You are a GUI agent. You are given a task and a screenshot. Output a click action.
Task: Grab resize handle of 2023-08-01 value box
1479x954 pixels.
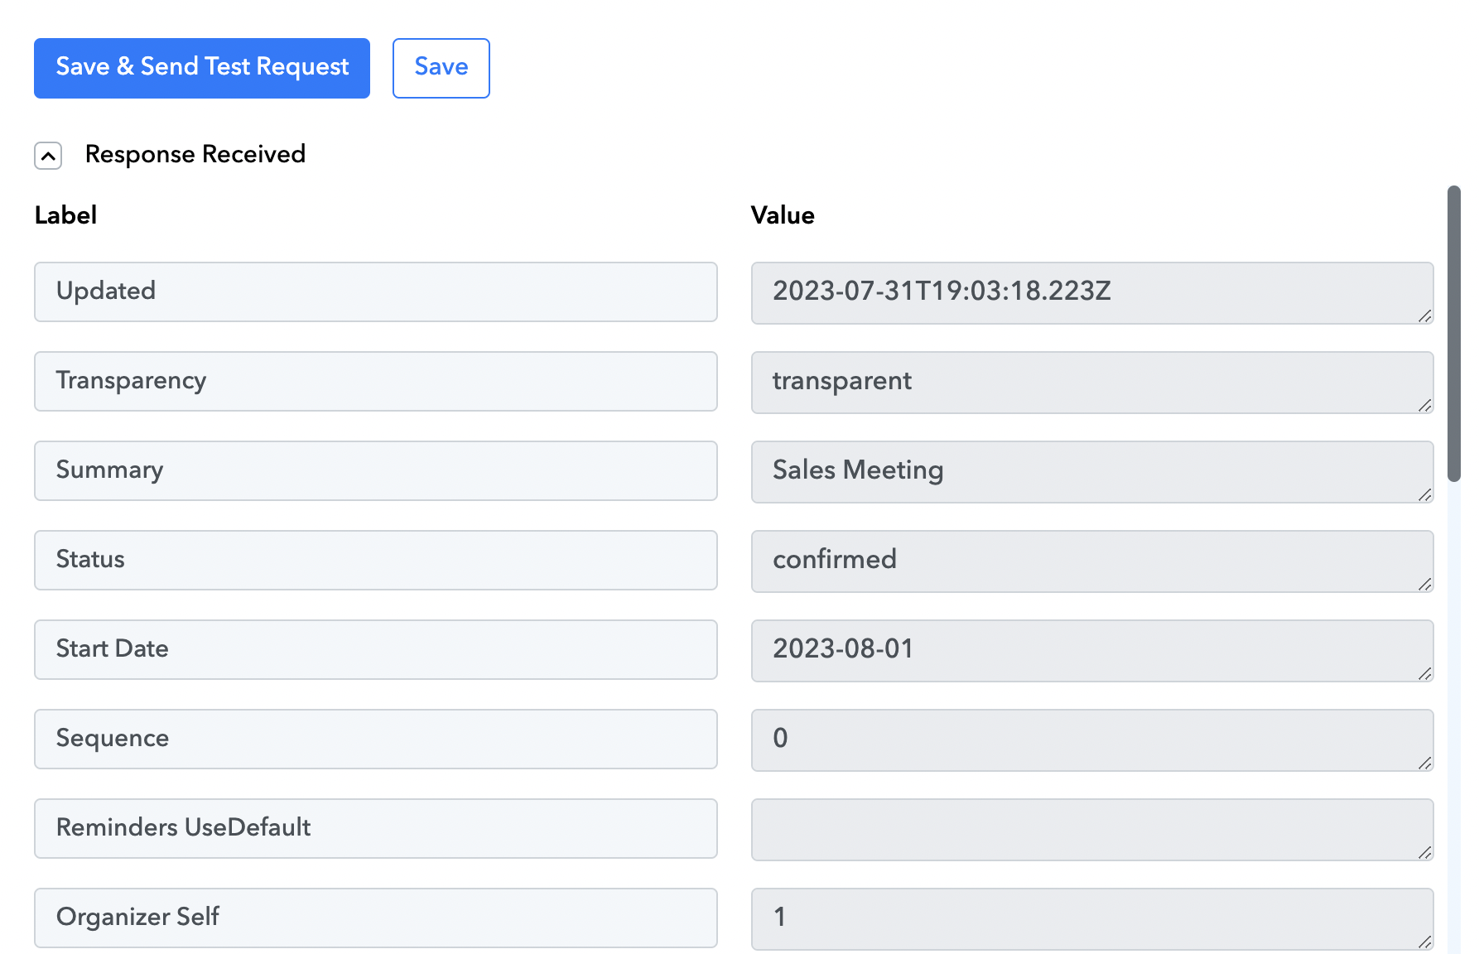point(1425,673)
